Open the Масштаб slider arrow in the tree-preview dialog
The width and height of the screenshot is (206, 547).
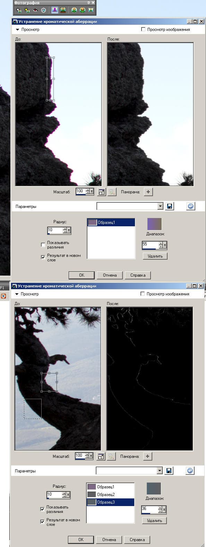[91, 456]
